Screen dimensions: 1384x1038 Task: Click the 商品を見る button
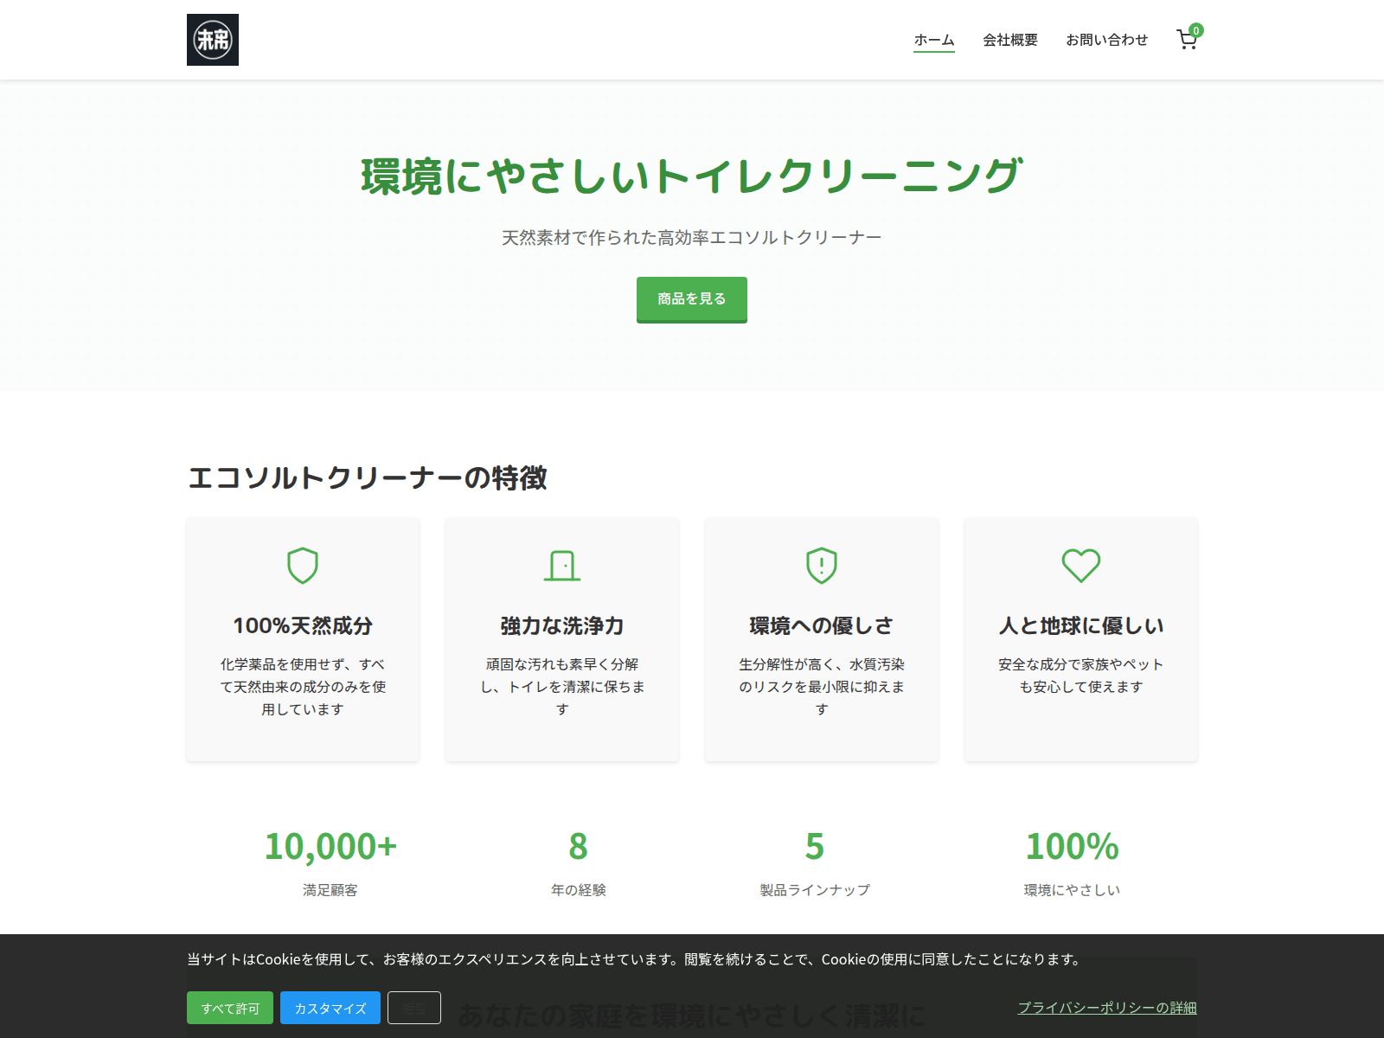click(692, 299)
